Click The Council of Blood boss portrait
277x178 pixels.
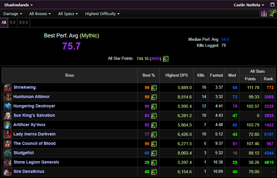8,144
